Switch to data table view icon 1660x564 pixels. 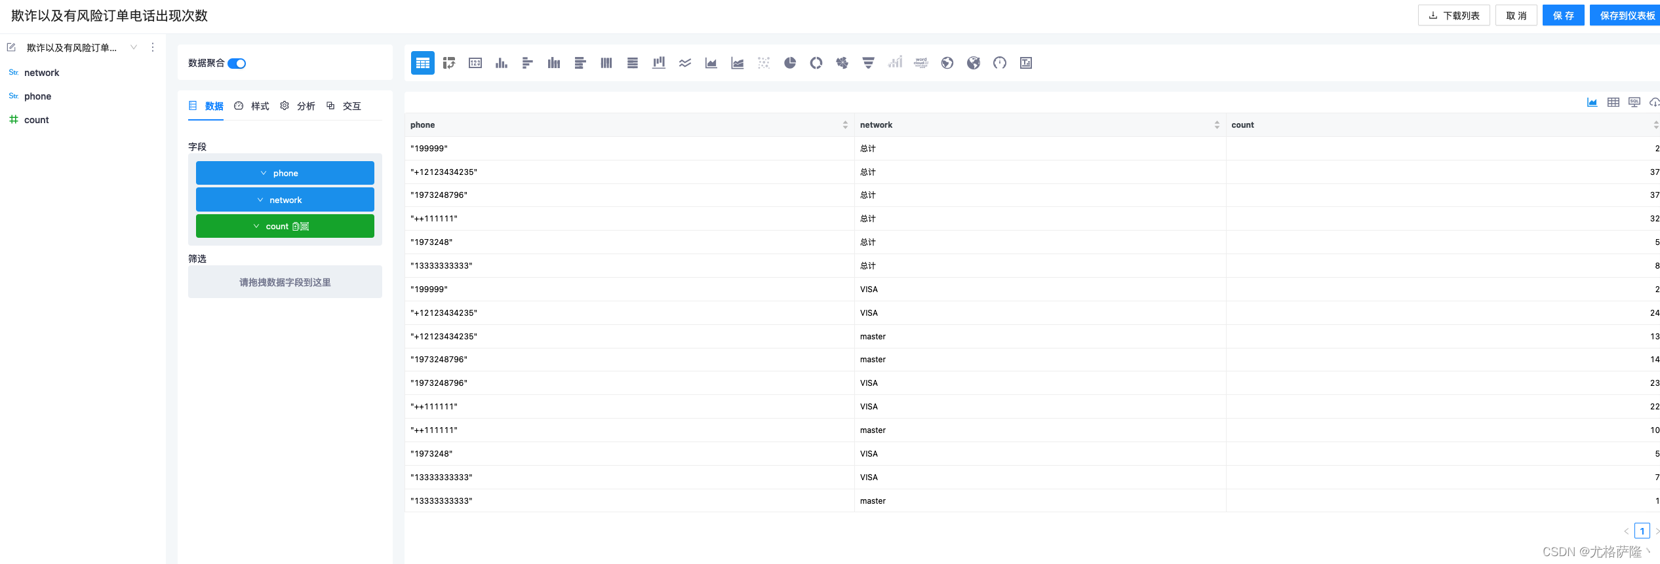(1613, 102)
